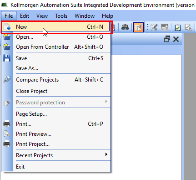The height and width of the screenshot is (180, 196).
Task: Choose Print Preview... in the menu
Action: point(56,134)
